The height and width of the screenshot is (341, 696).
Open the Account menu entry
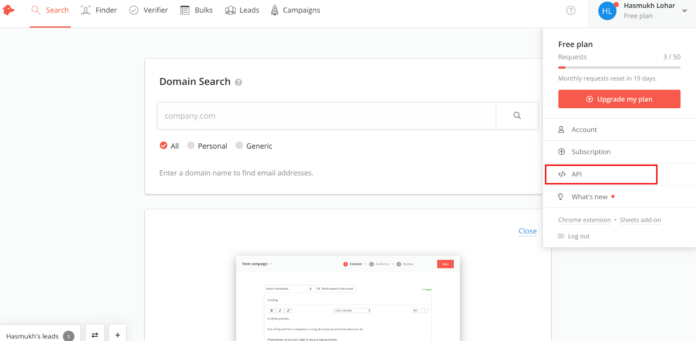[x=619, y=129]
